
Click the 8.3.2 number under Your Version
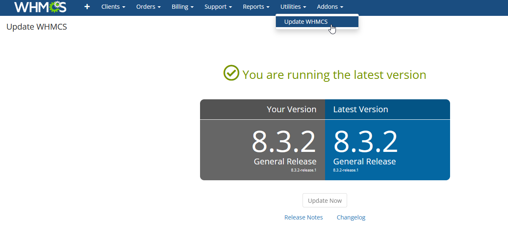pyautogui.click(x=284, y=142)
